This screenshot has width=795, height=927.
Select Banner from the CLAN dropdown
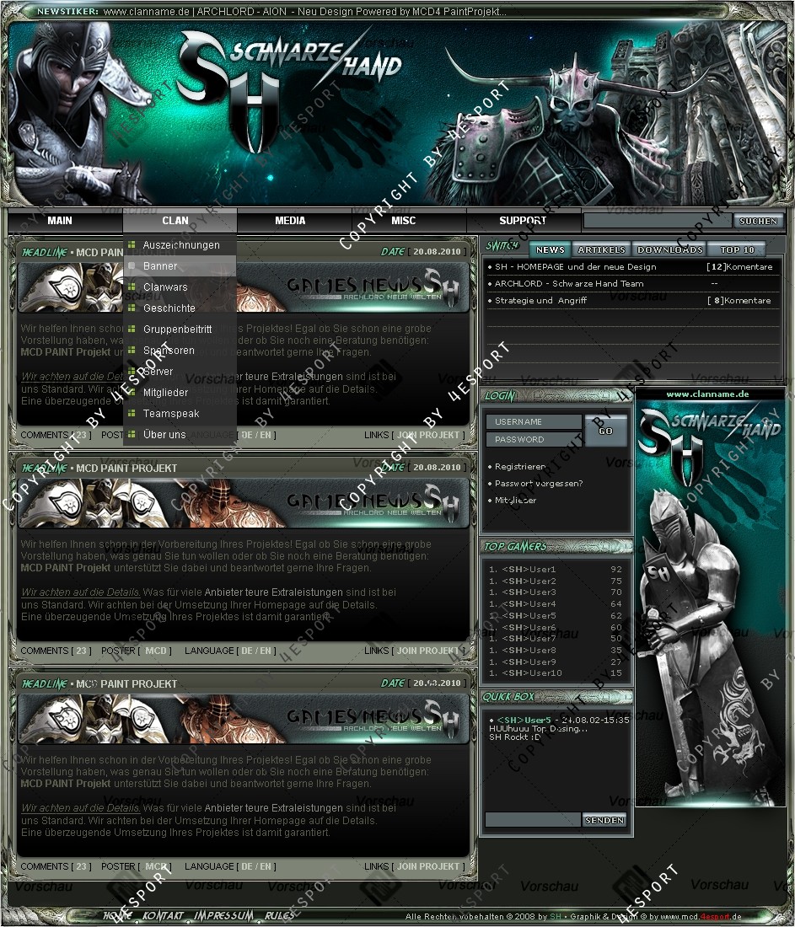(160, 266)
